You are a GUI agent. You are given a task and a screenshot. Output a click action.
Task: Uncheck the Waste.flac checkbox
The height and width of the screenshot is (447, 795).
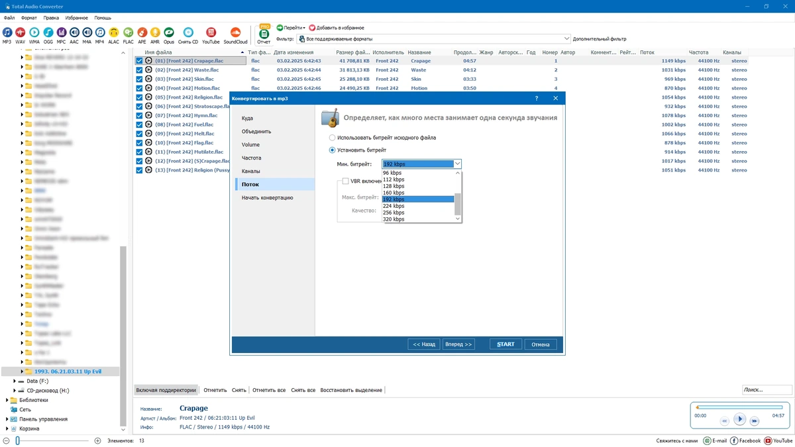tap(139, 70)
